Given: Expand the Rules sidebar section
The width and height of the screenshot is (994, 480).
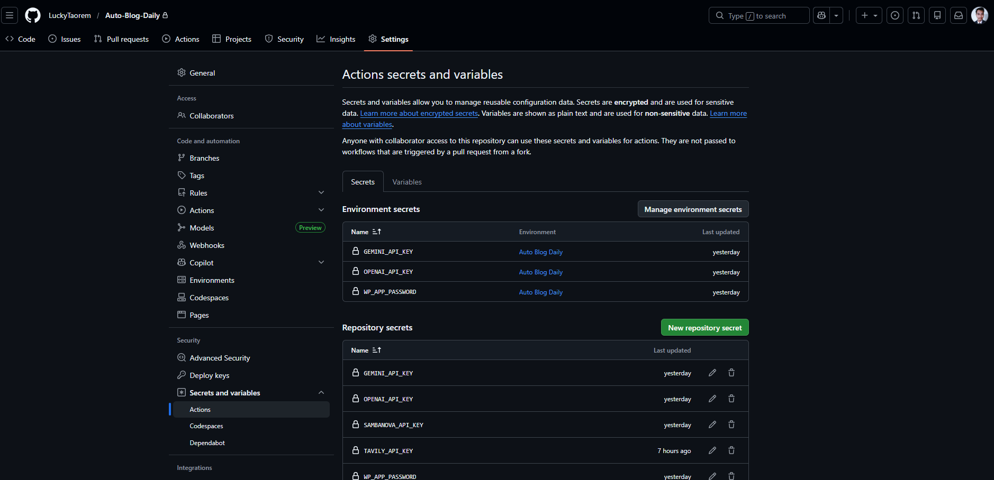Looking at the screenshot, I should (x=321, y=192).
